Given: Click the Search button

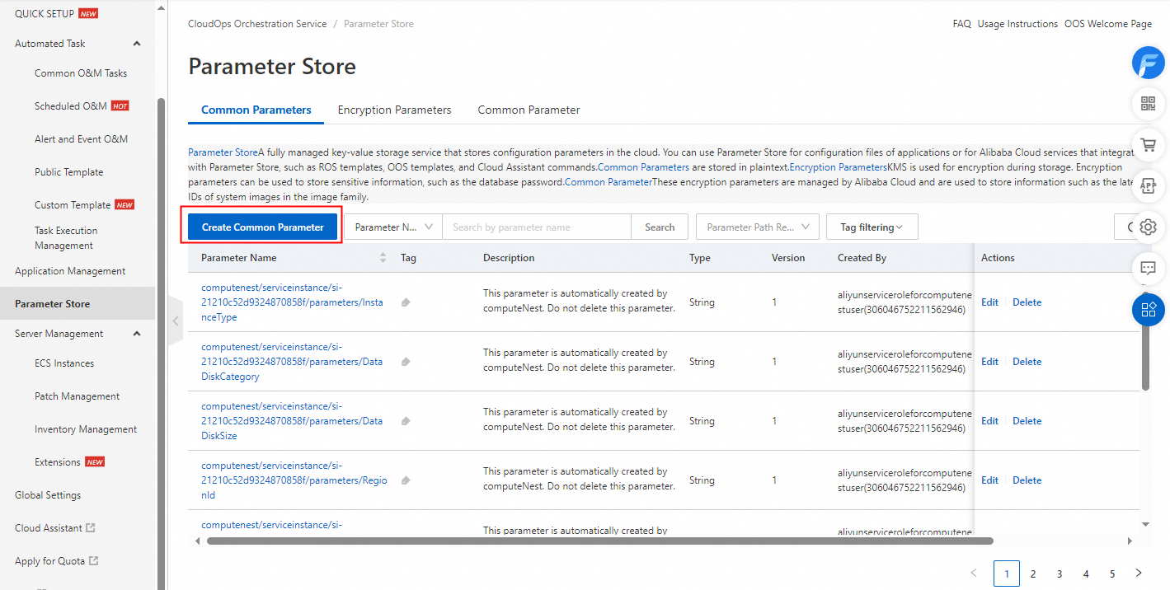Looking at the screenshot, I should coord(660,227).
